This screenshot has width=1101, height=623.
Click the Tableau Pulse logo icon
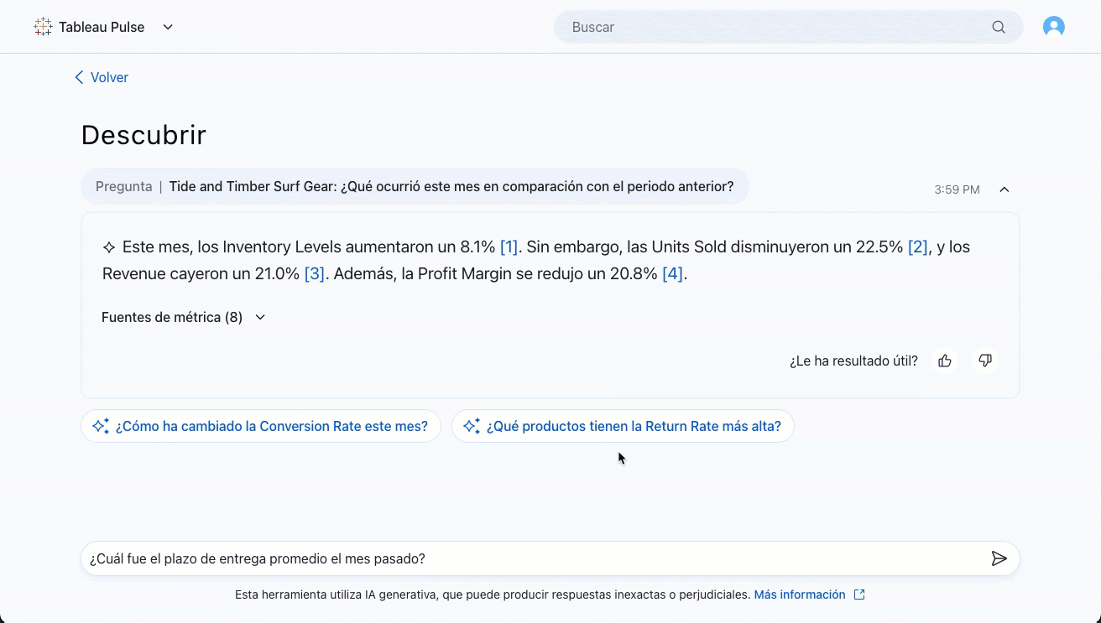[43, 27]
